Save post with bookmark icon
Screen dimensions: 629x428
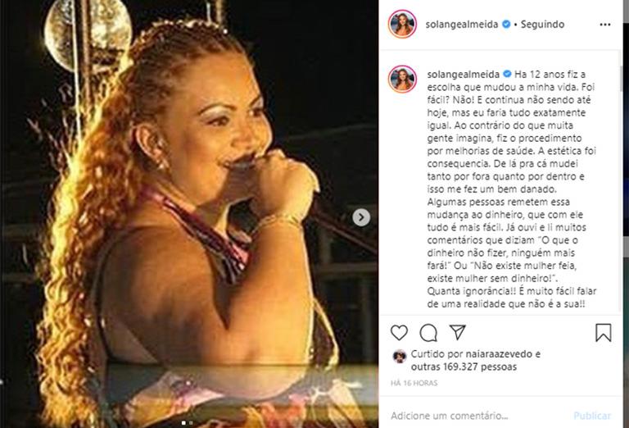603,333
